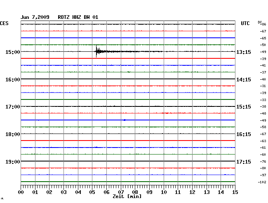Click the 08 minute axis label
This screenshot has width=268, height=203.
135,192
